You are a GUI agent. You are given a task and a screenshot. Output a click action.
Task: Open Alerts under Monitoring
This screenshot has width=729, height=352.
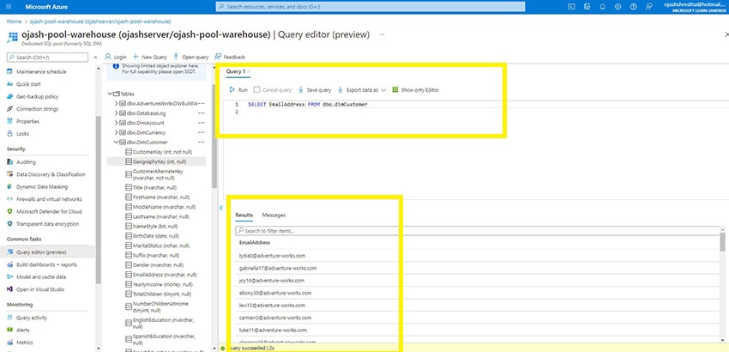click(23, 331)
